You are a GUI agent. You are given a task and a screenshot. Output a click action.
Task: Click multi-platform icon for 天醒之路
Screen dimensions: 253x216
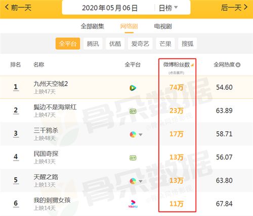[133, 181]
